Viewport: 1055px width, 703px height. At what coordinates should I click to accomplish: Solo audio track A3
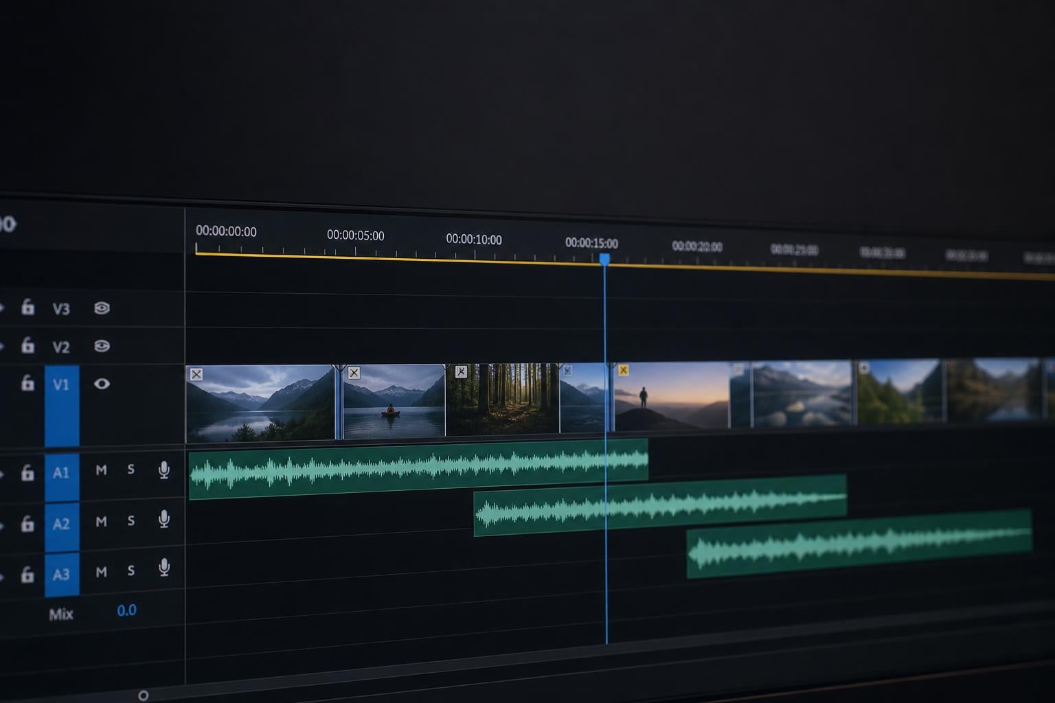click(x=131, y=571)
